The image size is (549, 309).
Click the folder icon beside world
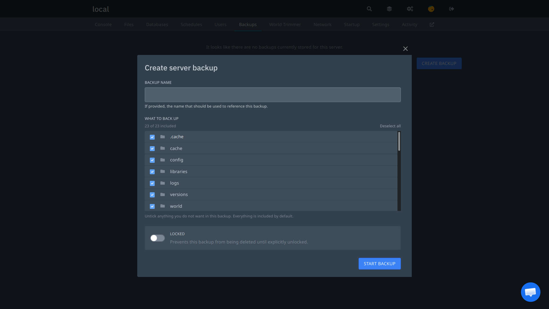162,206
